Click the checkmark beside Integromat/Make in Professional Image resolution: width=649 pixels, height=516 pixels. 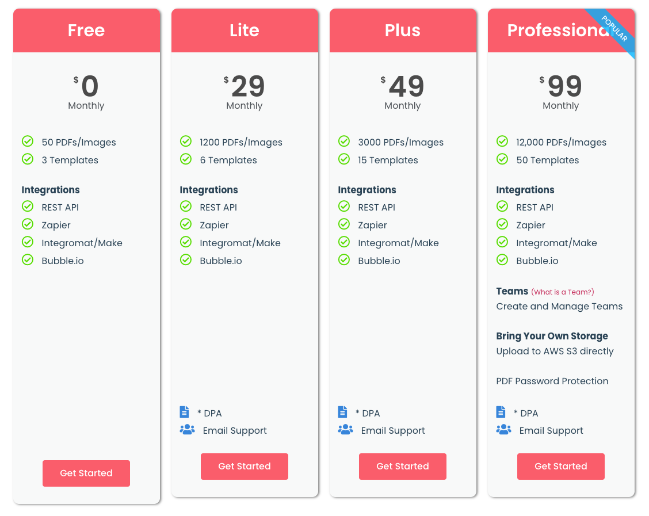coord(502,242)
